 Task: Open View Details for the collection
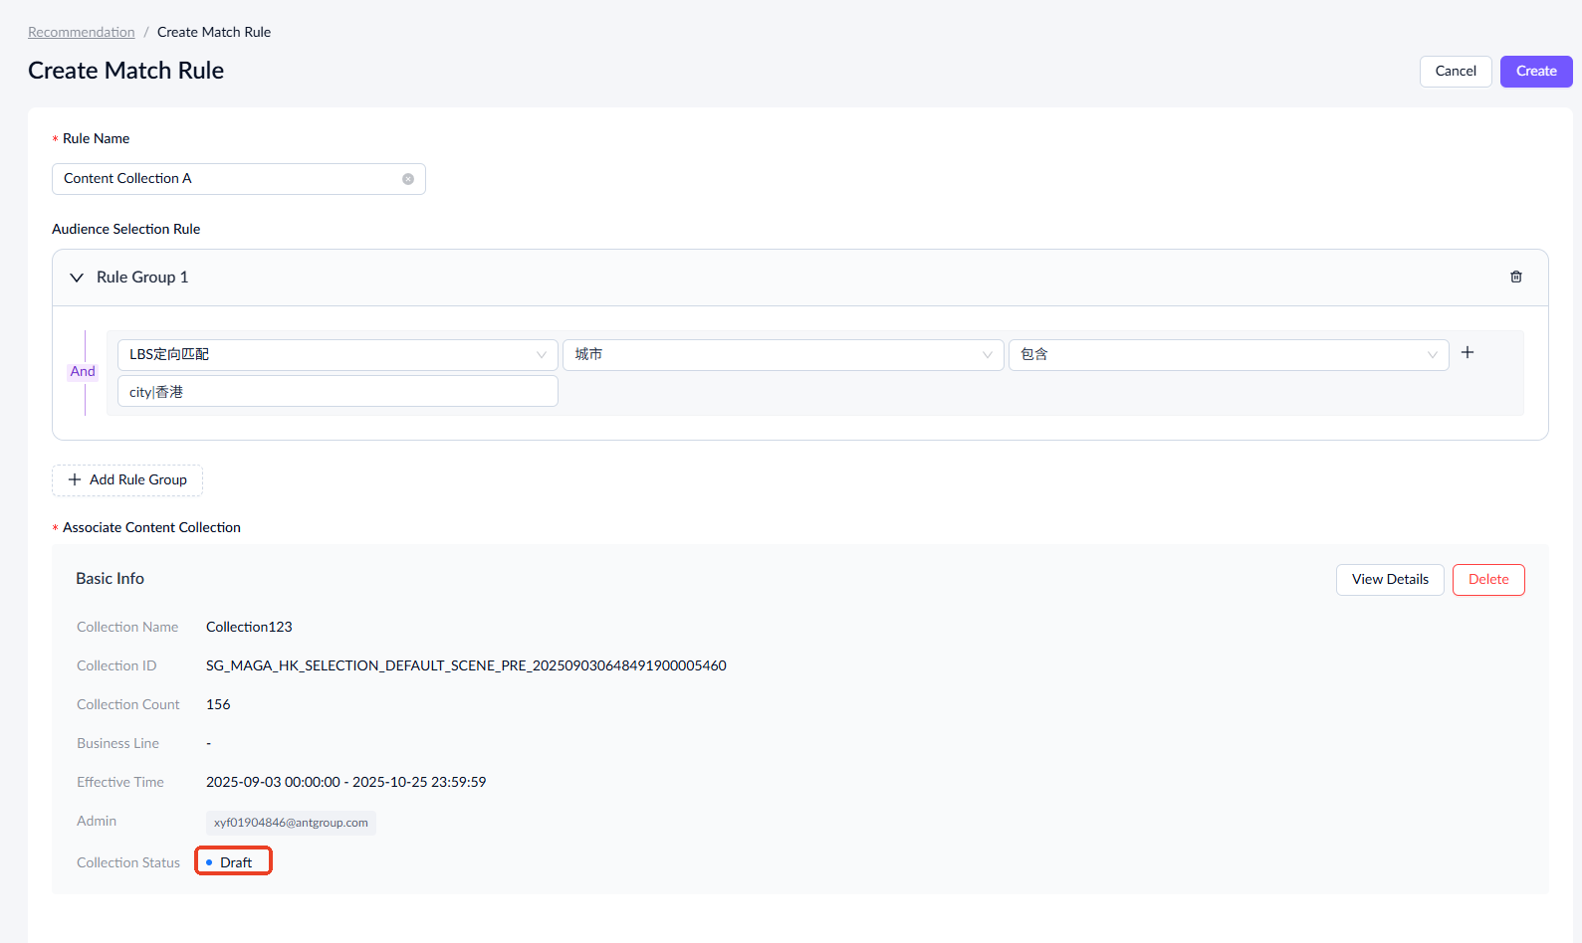[1389, 580]
